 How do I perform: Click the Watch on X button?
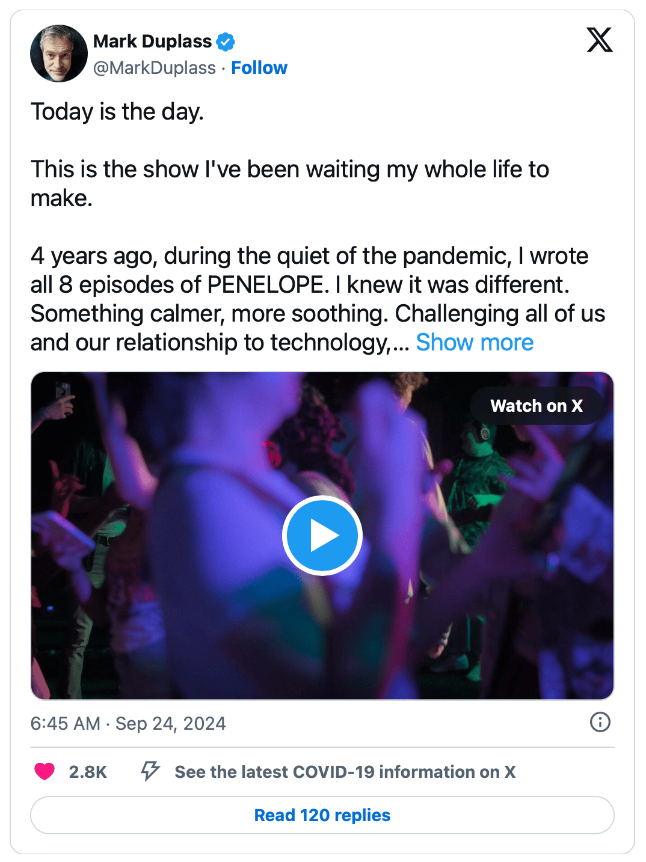point(536,406)
